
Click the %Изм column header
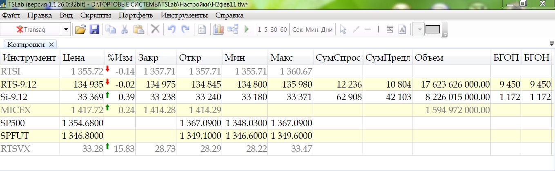(x=120, y=58)
